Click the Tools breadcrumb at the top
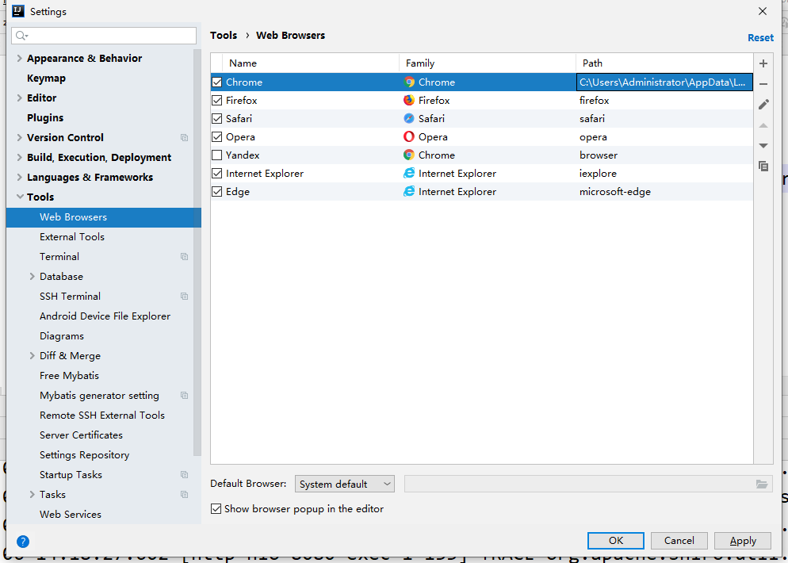 224,35
